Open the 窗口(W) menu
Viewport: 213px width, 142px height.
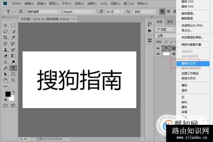[x=129, y=4]
